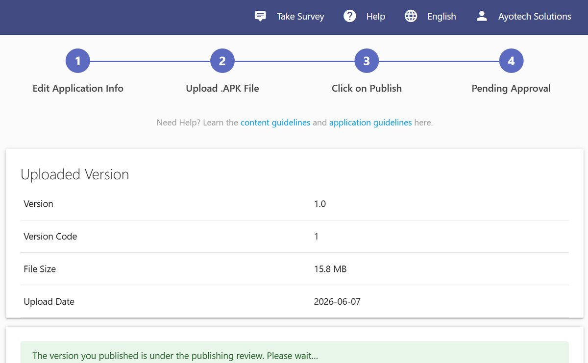Screen dimensions: 588x363
Task: Open the content guidelines link
Action: tap(275, 122)
